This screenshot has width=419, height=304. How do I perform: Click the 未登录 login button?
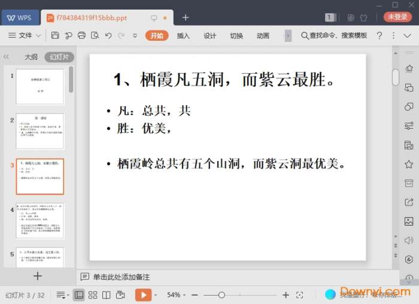[x=397, y=17]
